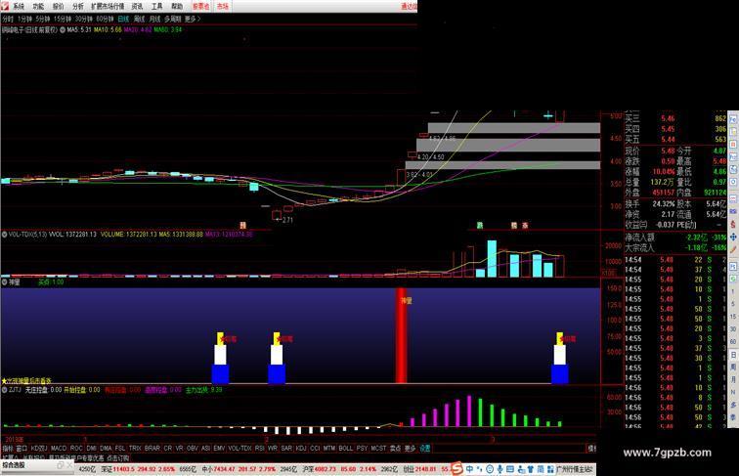Select 60 minute button in right sidebar
This screenshot has width=739, height=476.
(733, 341)
